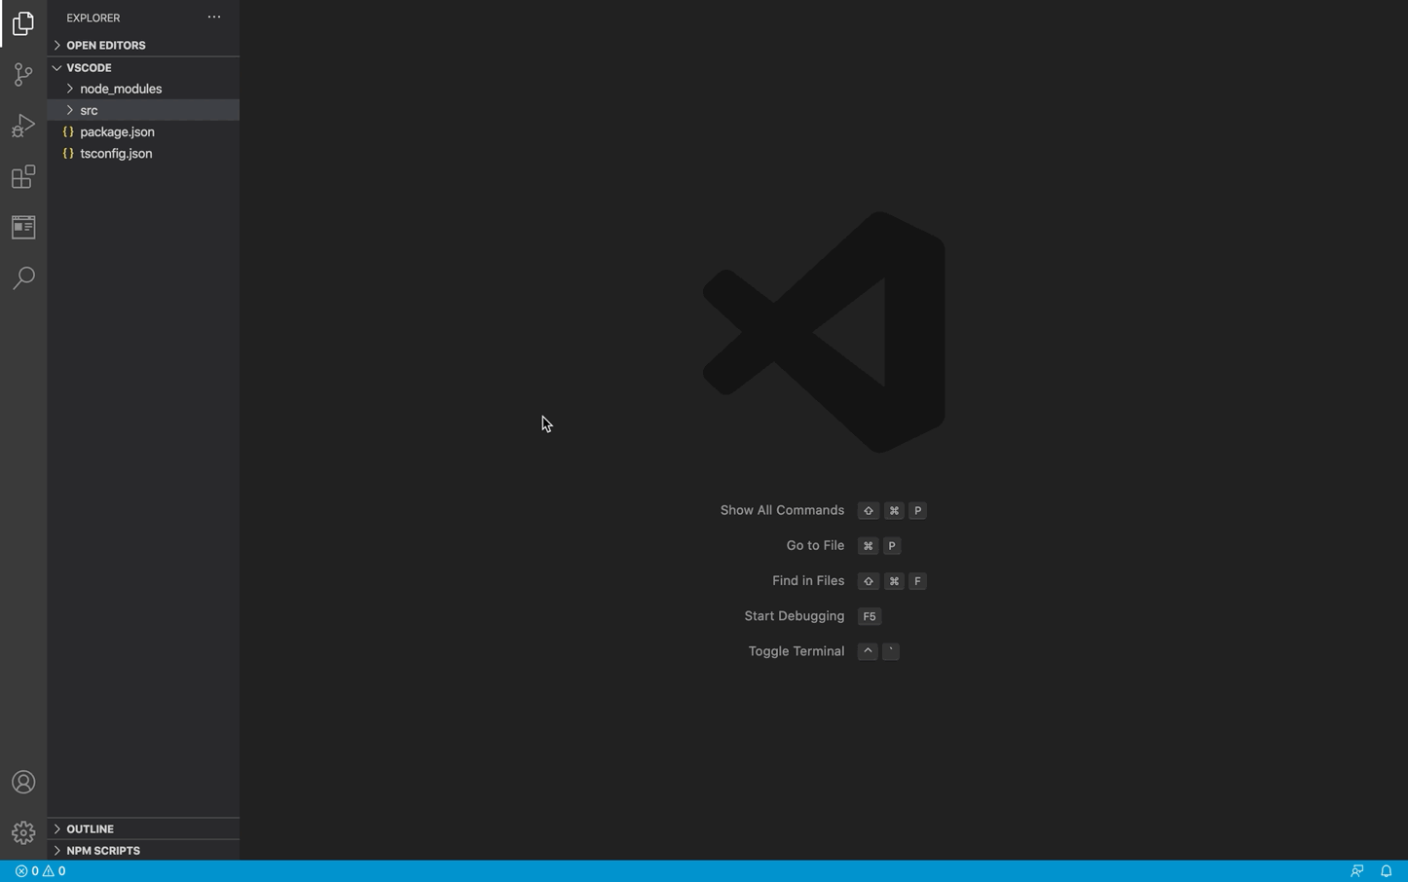
Task: Click the package.json file icon
Action: [x=68, y=132]
